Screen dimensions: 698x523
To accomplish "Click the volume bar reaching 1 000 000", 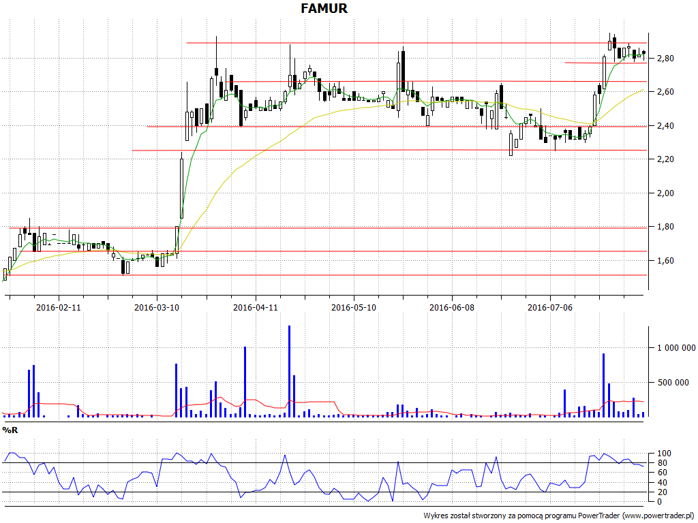I will click(x=245, y=382).
